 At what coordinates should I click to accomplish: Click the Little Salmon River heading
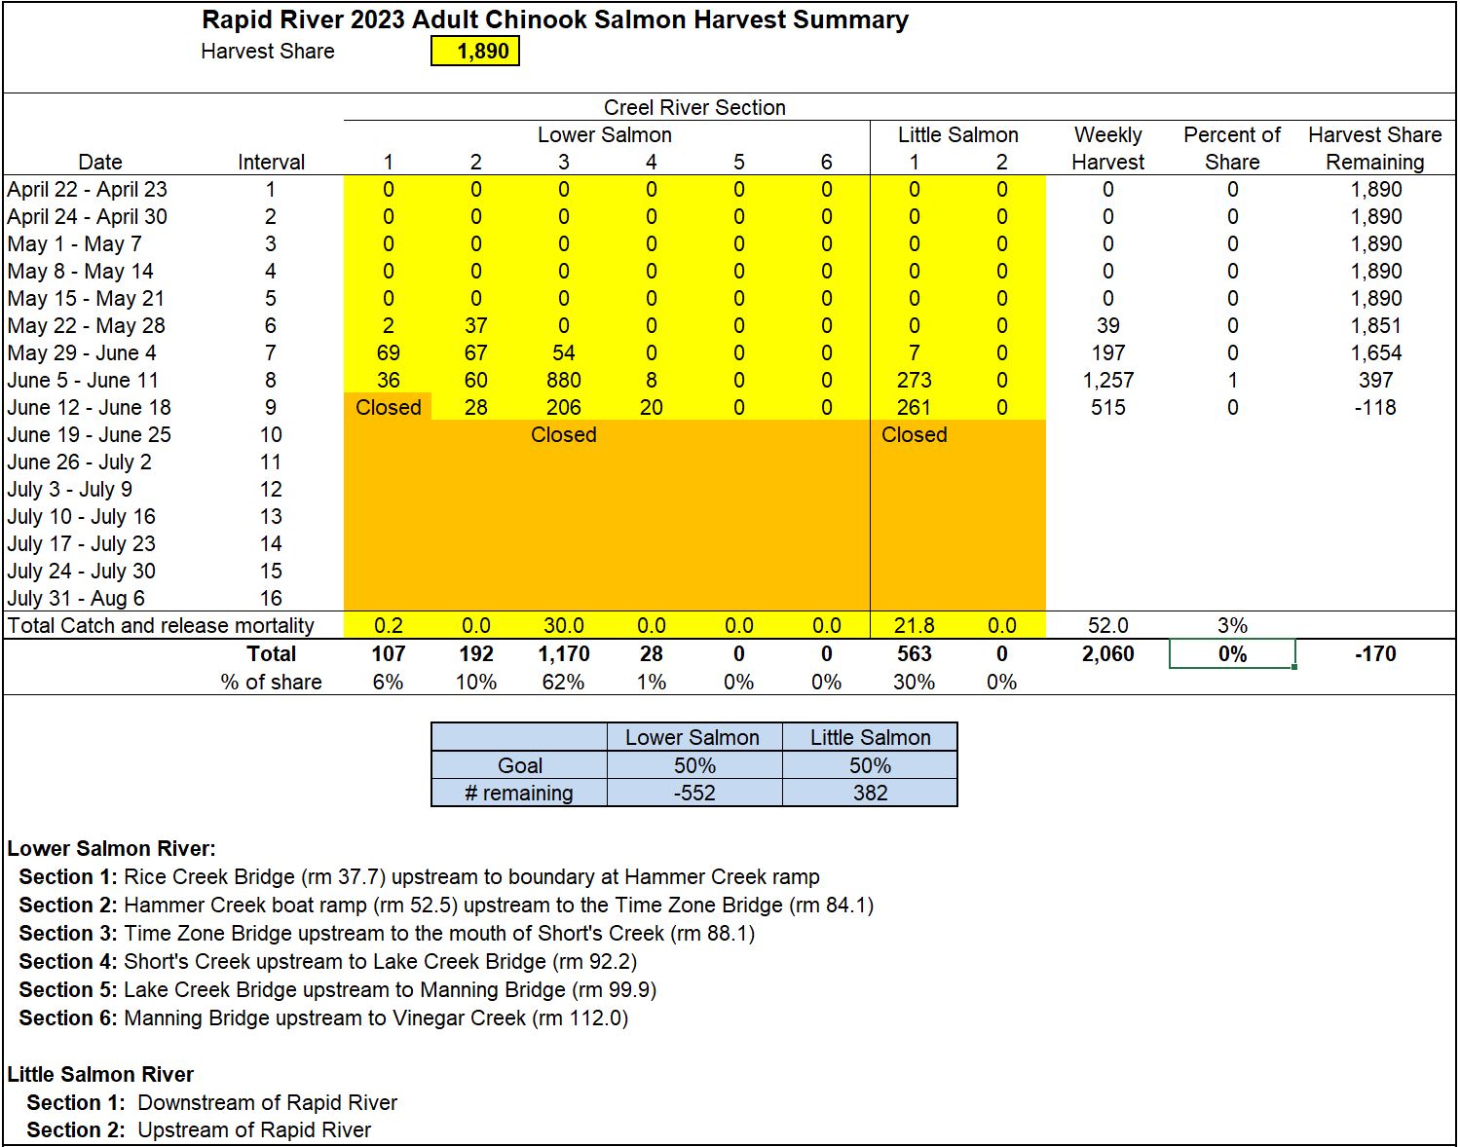click(100, 1074)
